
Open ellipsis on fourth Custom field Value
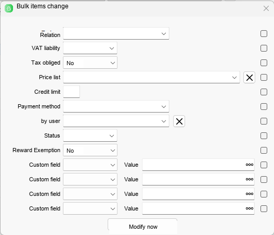(x=250, y=208)
